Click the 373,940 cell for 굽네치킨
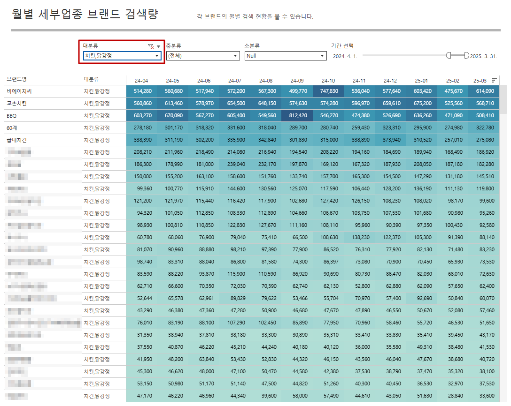The height and width of the screenshot is (406, 511). (390, 140)
